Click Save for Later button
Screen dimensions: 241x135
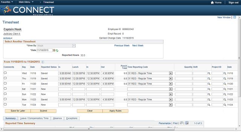point(18,111)
